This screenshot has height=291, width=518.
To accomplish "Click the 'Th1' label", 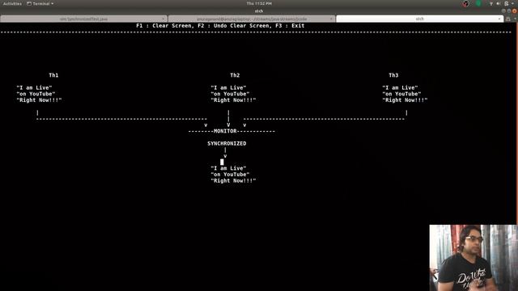I will tap(53, 75).
